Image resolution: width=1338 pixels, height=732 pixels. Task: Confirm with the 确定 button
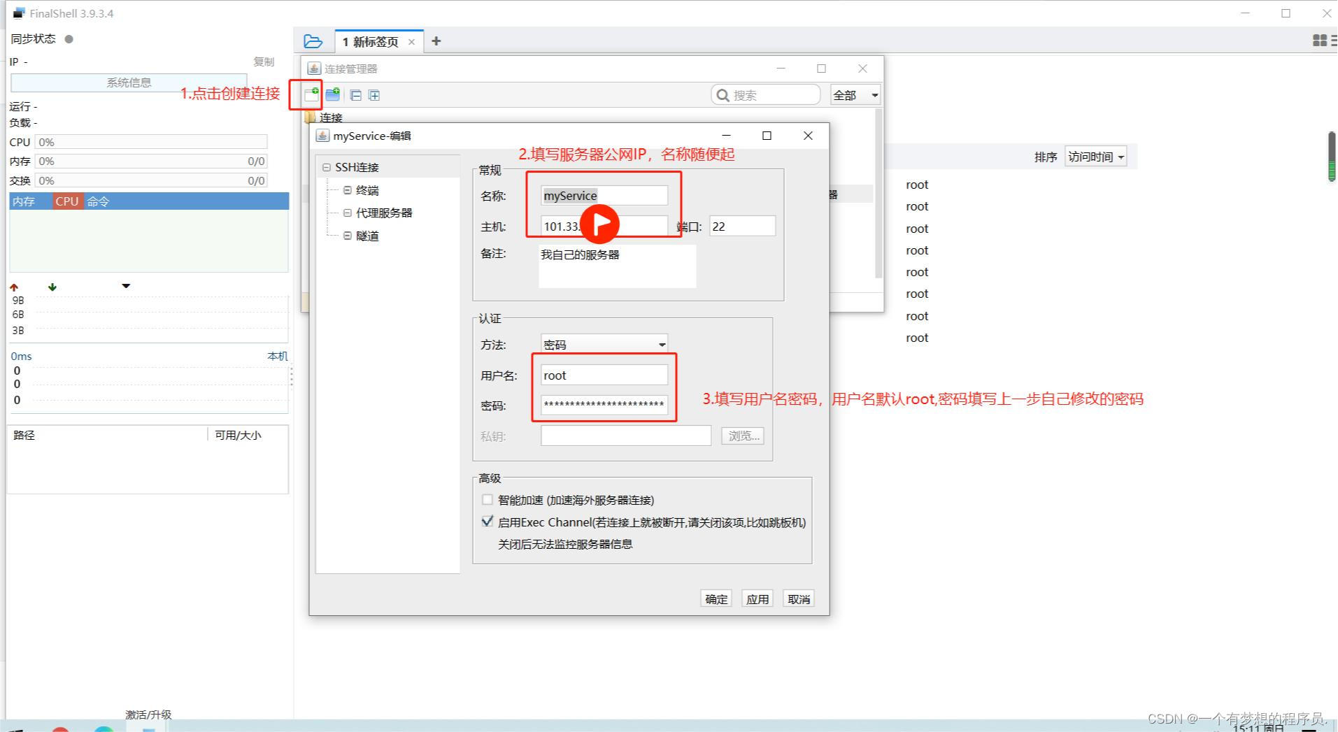tap(716, 598)
